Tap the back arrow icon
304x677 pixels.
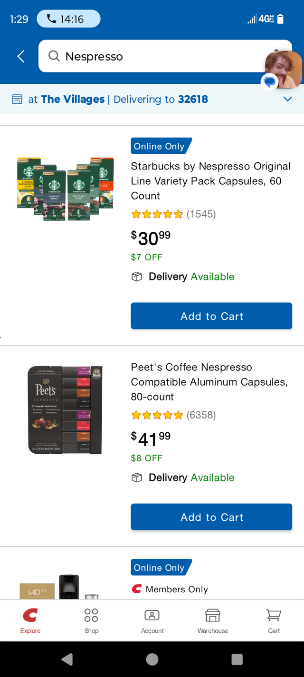point(21,57)
